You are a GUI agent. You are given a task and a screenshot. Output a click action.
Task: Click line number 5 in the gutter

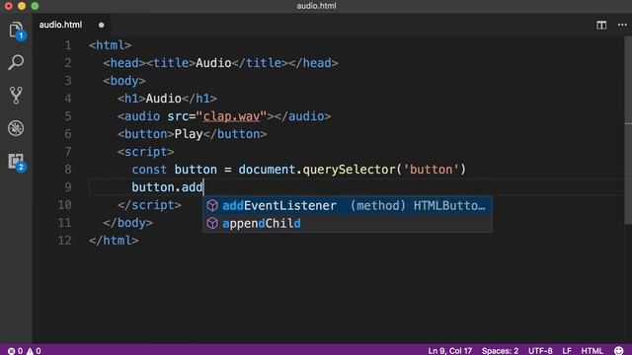(x=68, y=116)
